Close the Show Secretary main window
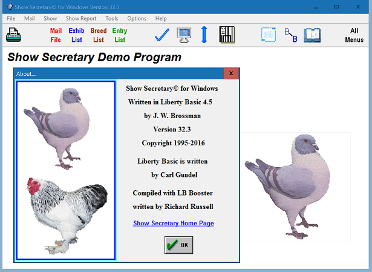Image resolution: width=372 pixels, height=272 pixels. [x=358, y=7]
